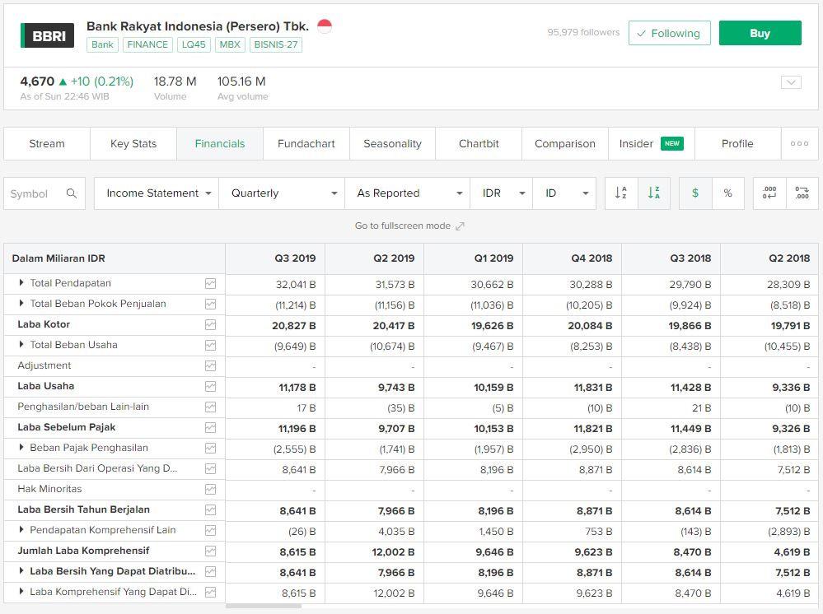Open chart icon for Adjustment row
The height and width of the screenshot is (614, 823).
click(x=210, y=366)
